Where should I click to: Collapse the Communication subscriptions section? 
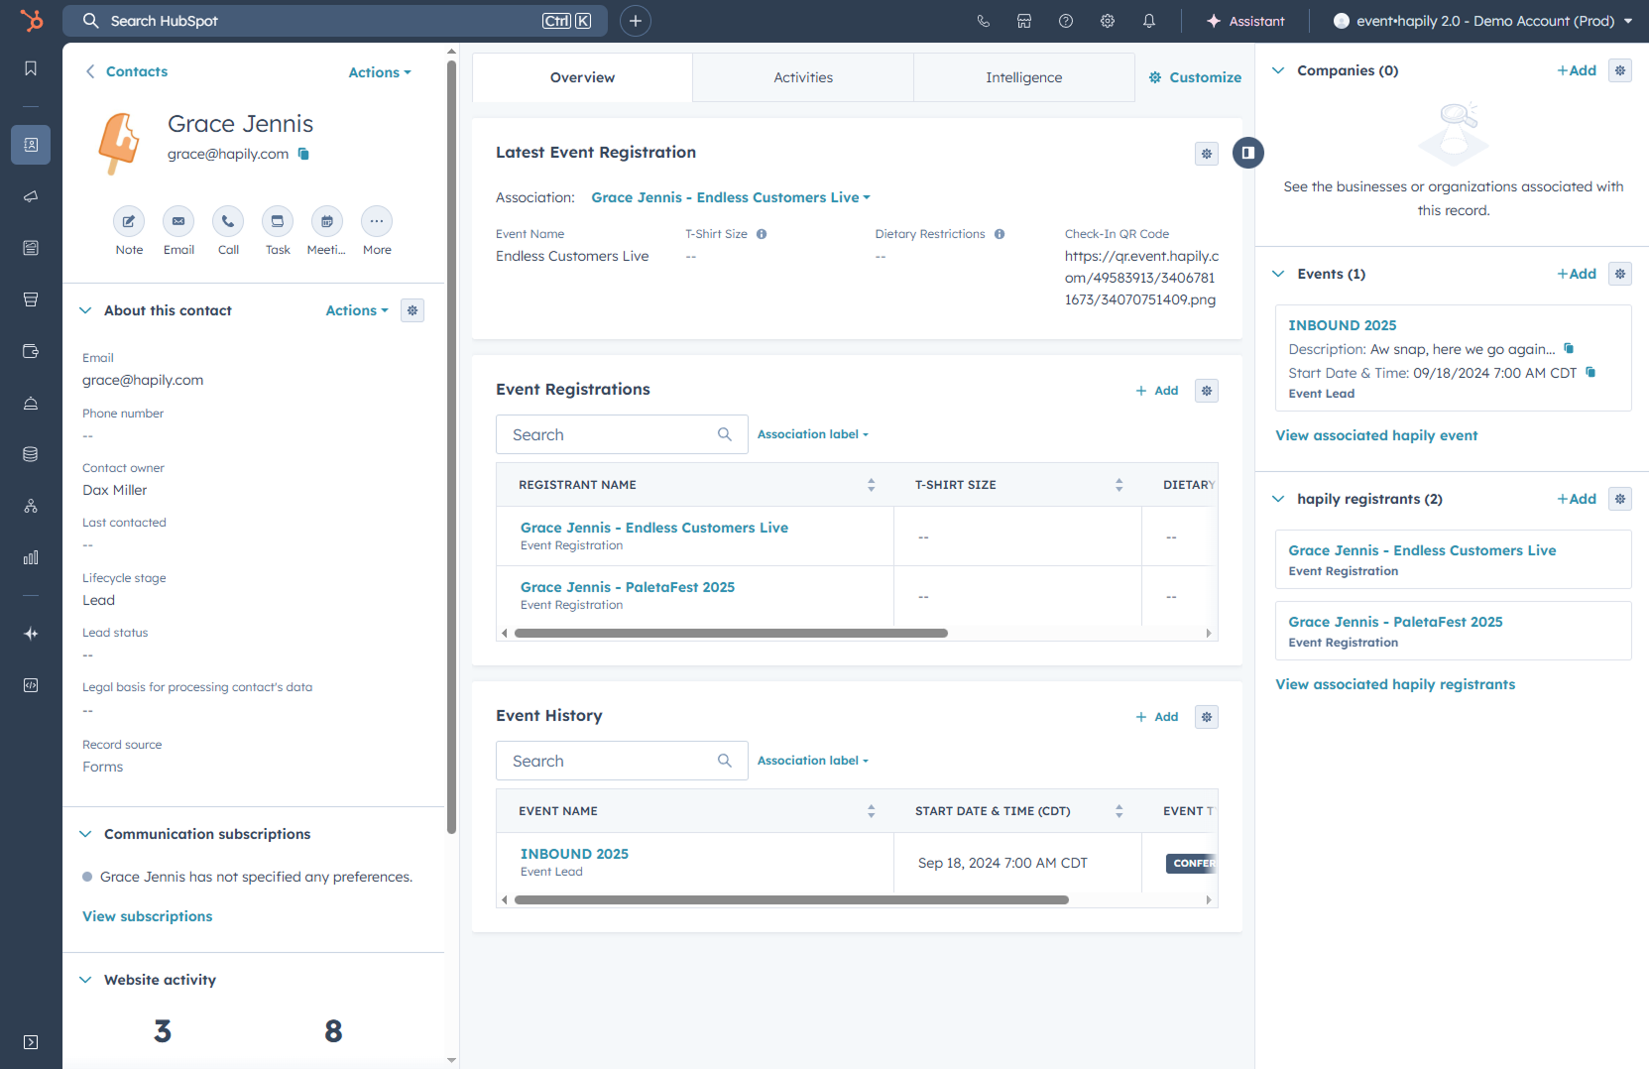coord(85,834)
